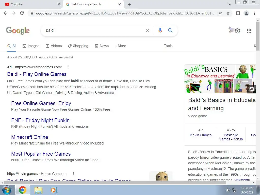The width and height of the screenshot is (260, 195).
Task: Open Google settings gear
Action: tap(237, 31)
